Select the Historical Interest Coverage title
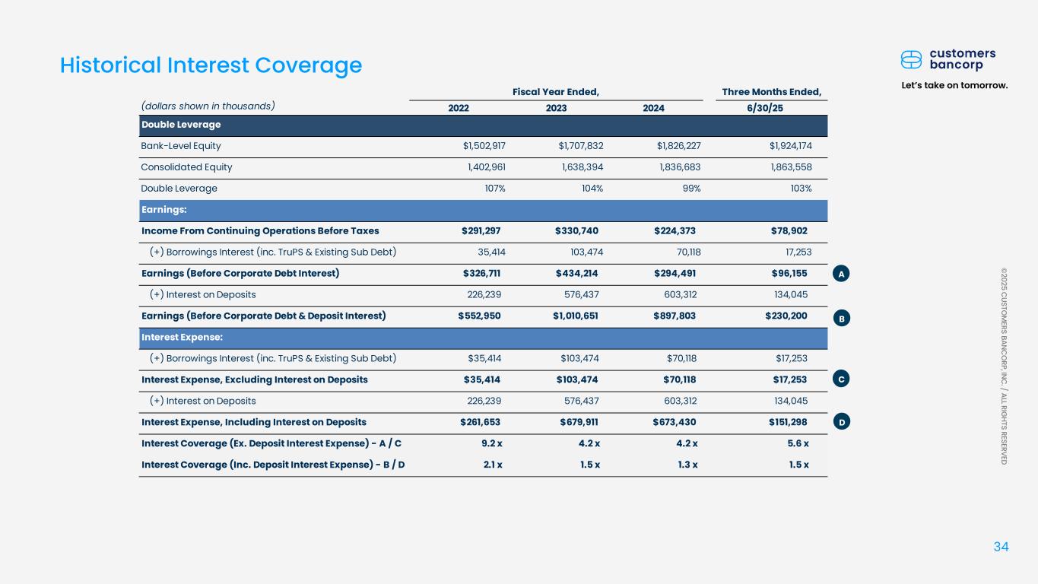The height and width of the screenshot is (584, 1038). 211,65
